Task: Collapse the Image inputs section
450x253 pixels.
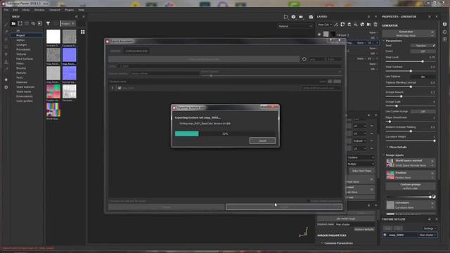Action: coord(384,155)
